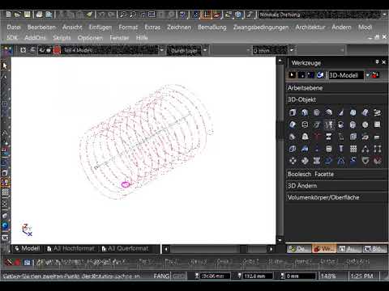
Task: Click the triangle-nodes icon in 3D-Objekt palette
Action: click(365, 149)
